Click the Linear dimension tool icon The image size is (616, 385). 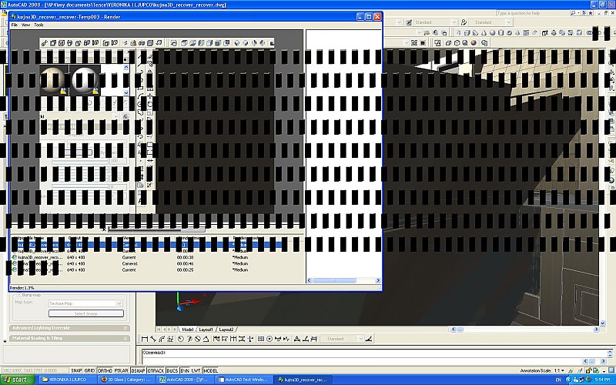(145, 339)
